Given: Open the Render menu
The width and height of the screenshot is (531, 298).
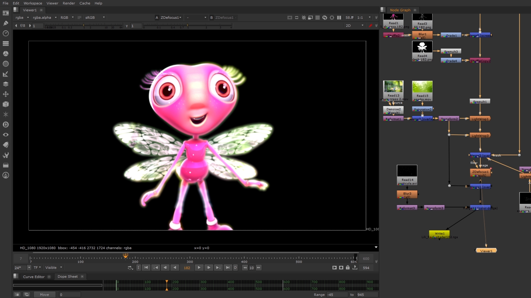Looking at the screenshot, I should [x=69, y=3].
